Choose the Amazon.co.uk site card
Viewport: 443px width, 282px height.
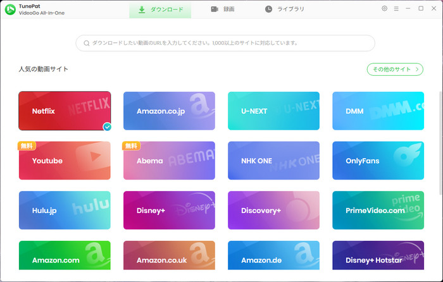coord(169,255)
